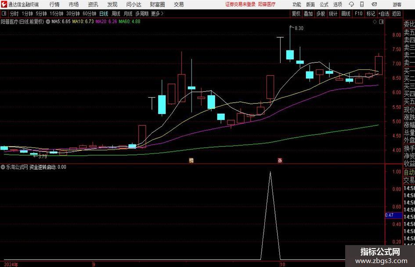The height and width of the screenshot is (267, 415).
Task: Open the 问小达 menu
Action: click(x=134, y=4)
